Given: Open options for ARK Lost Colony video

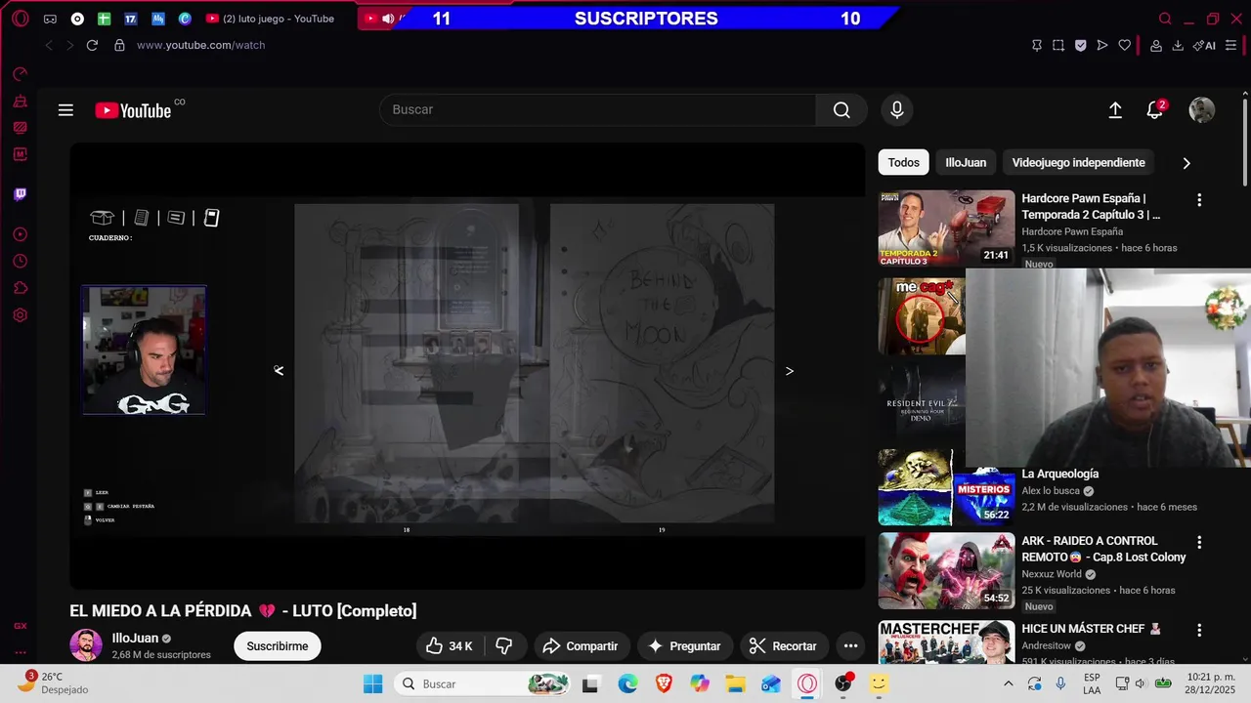Looking at the screenshot, I should point(1199,542).
